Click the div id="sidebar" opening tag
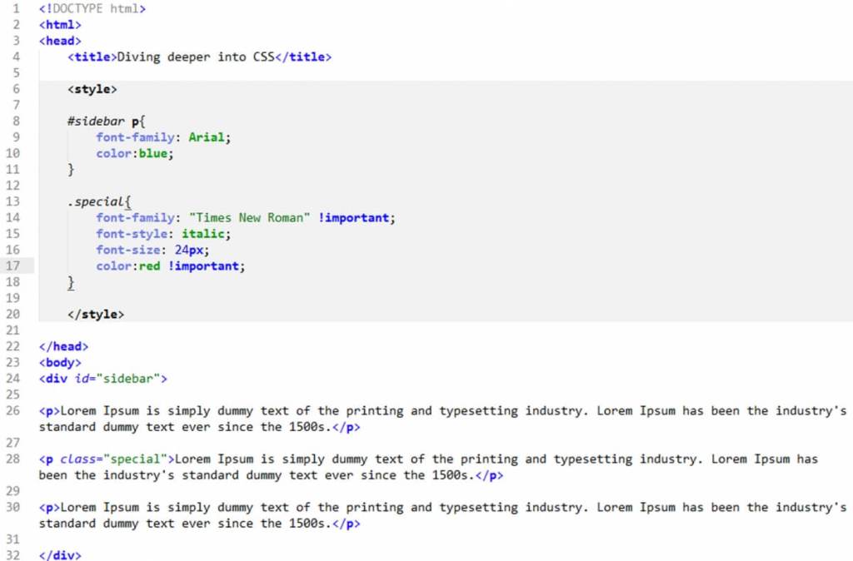 click(102, 379)
